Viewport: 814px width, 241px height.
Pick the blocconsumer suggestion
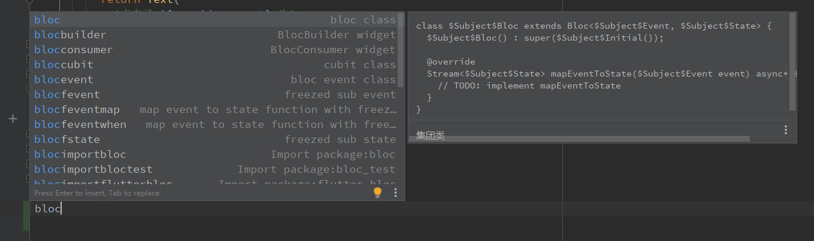215,50
